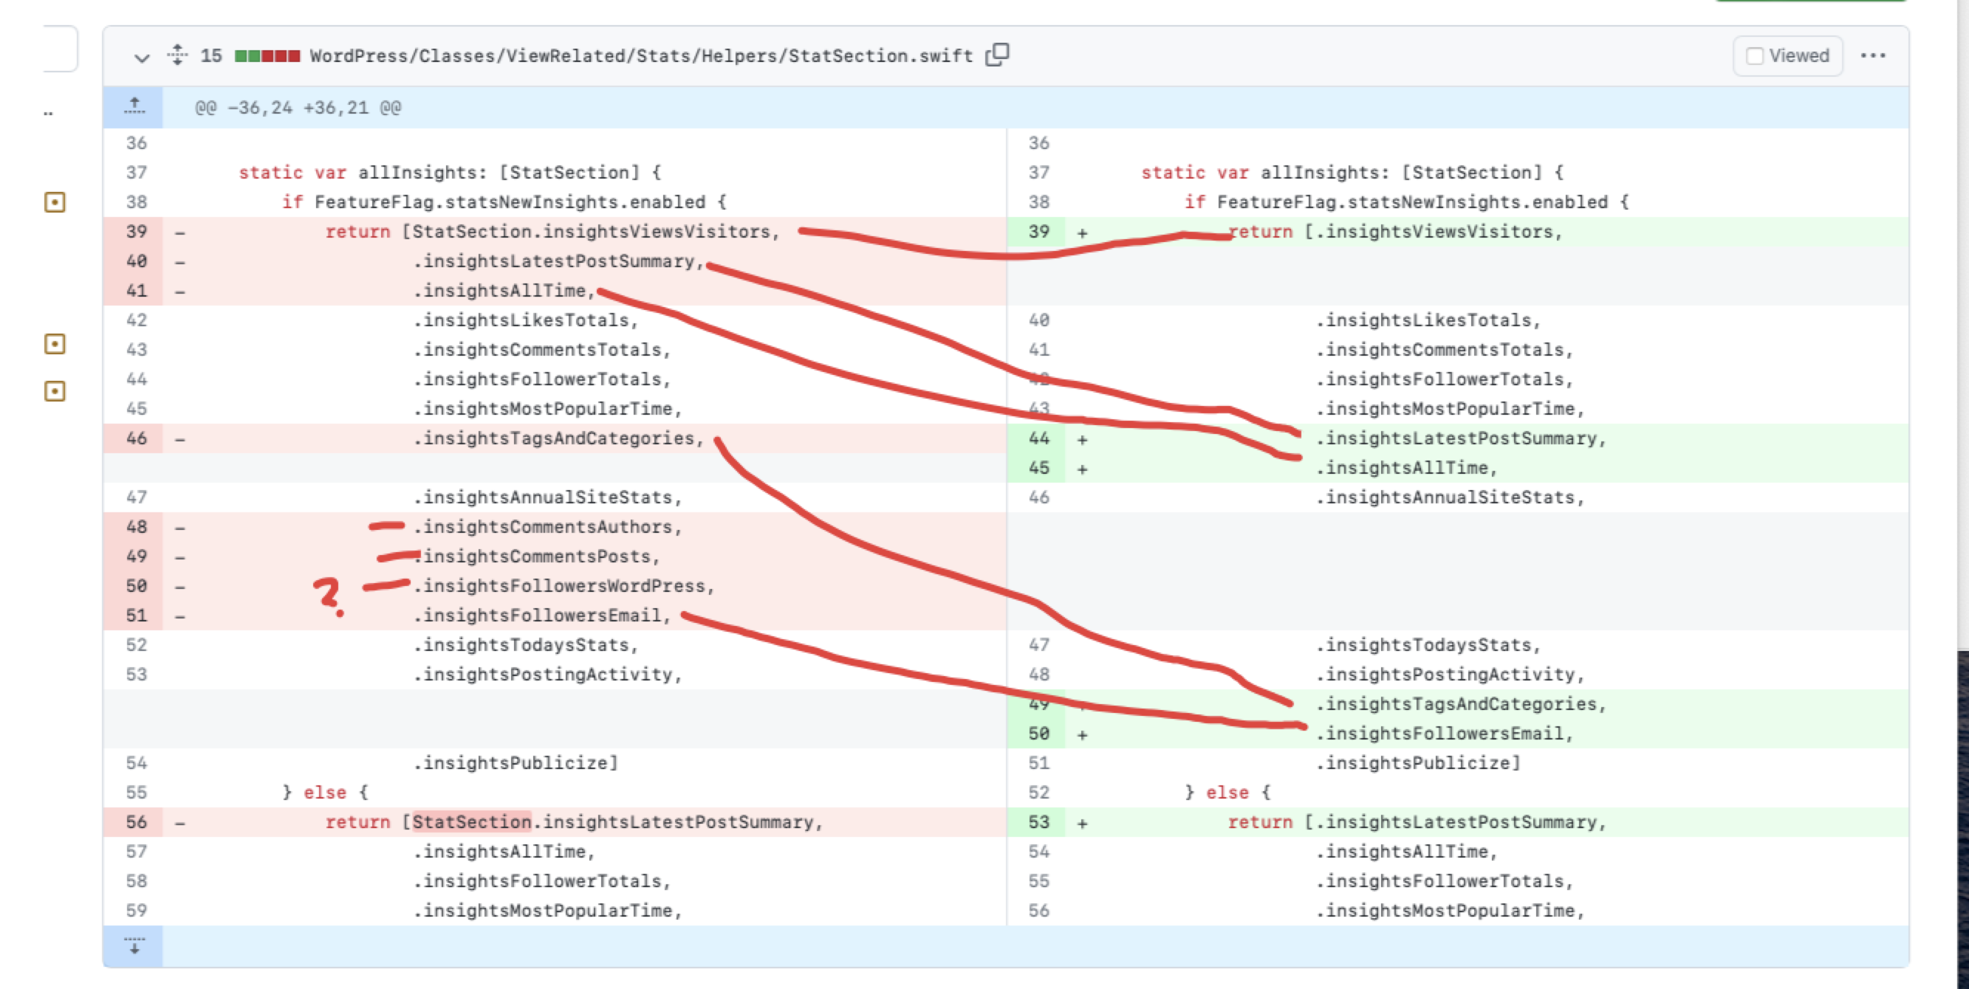Open the StatSection.swift file path link
Image resolution: width=1969 pixels, height=989 pixels.
[640, 56]
